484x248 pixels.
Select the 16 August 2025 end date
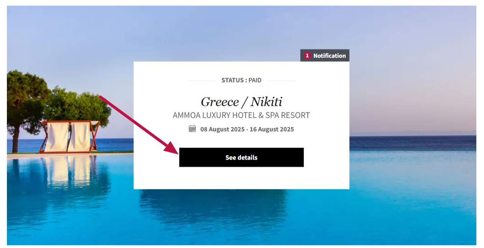272,129
